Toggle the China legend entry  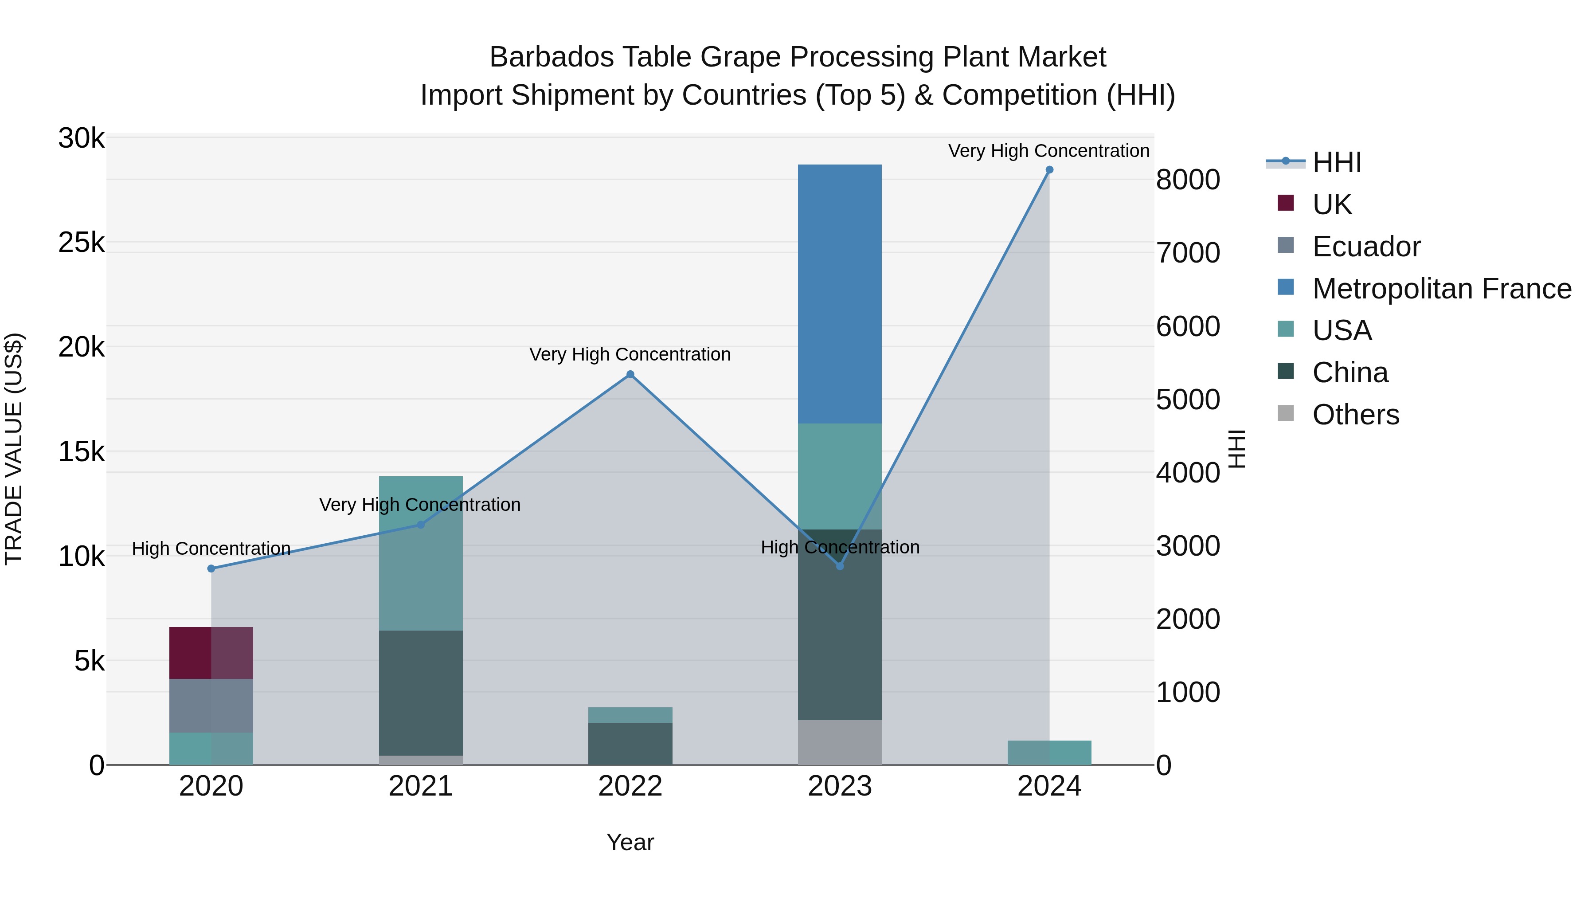pos(1332,373)
